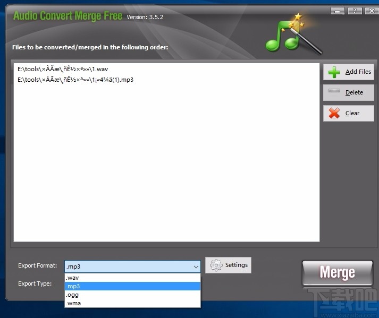Open the Settings dialog
The height and width of the screenshot is (318, 379).
(x=228, y=265)
